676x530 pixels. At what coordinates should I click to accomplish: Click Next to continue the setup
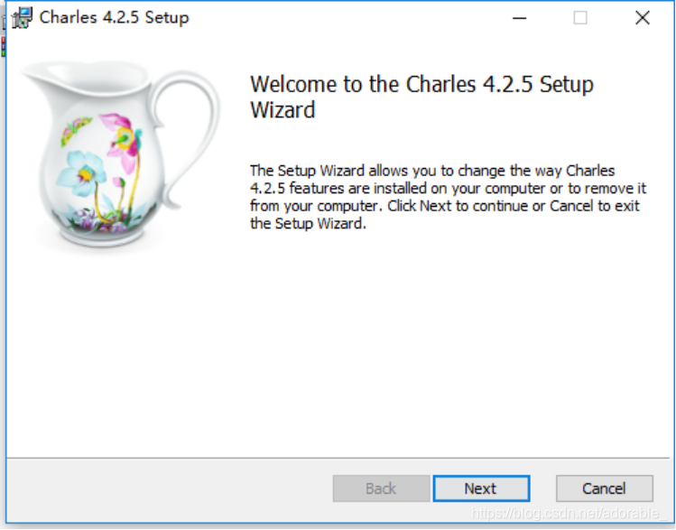481,488
